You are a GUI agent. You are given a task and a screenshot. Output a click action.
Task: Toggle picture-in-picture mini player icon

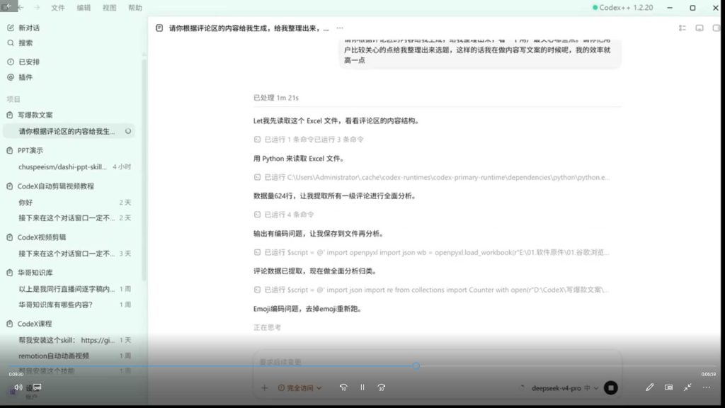tap(668, 387)
